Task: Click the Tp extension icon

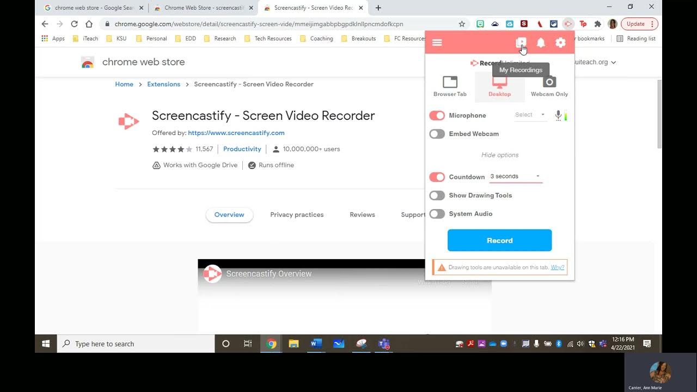Action: [583, 24]
